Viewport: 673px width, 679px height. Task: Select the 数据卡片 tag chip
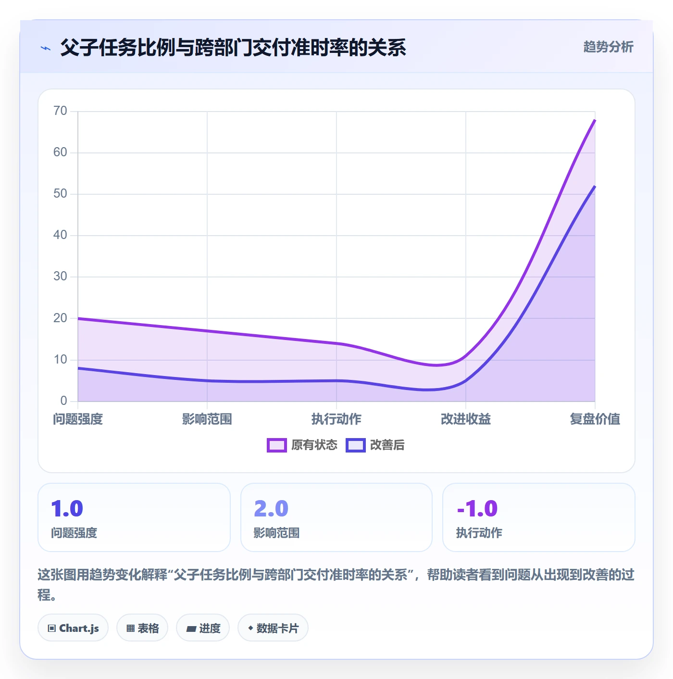point(273,628)
